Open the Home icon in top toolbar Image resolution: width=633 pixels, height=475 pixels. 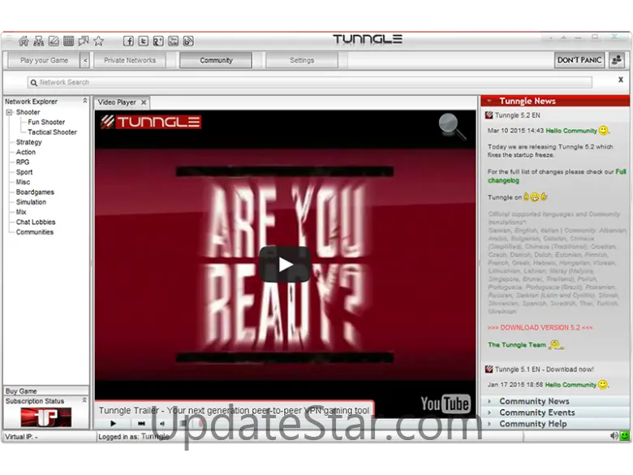(x=24, y=41)
